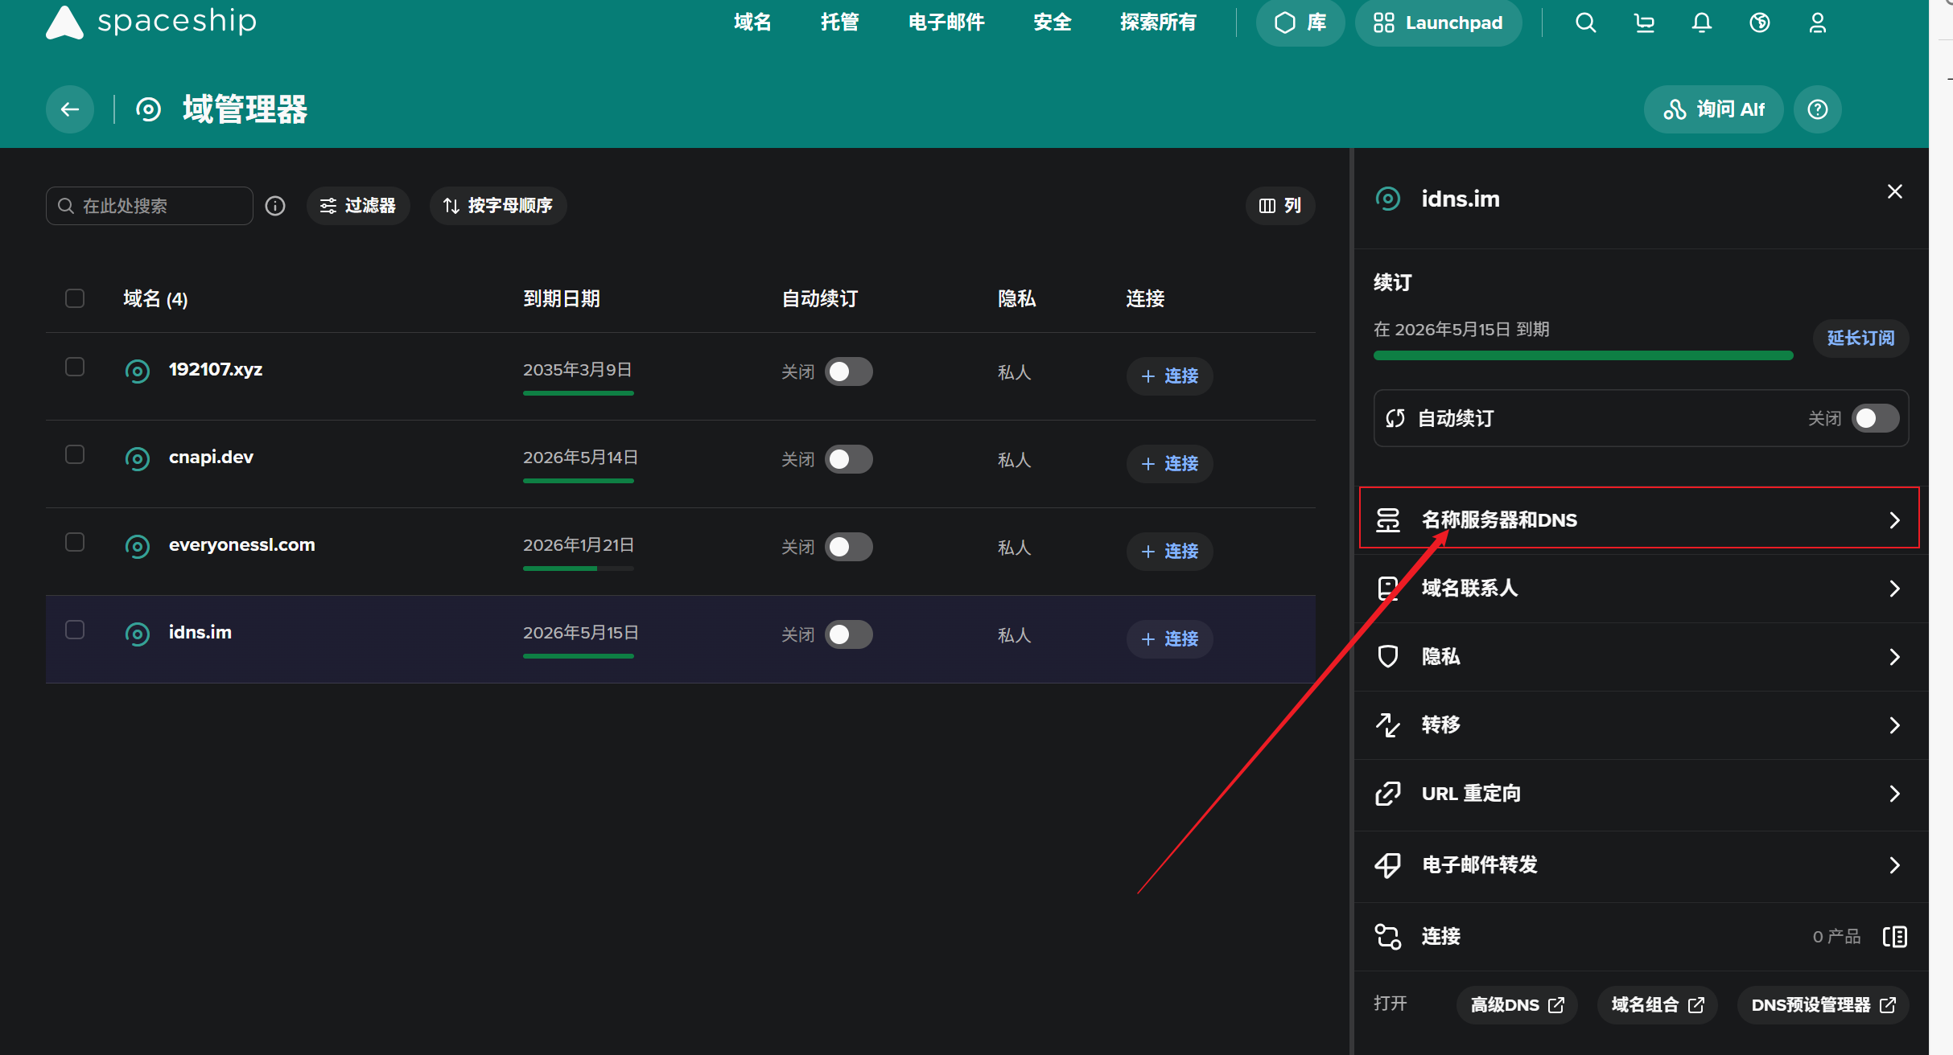Open 域名 menu in top navigation

752,23
